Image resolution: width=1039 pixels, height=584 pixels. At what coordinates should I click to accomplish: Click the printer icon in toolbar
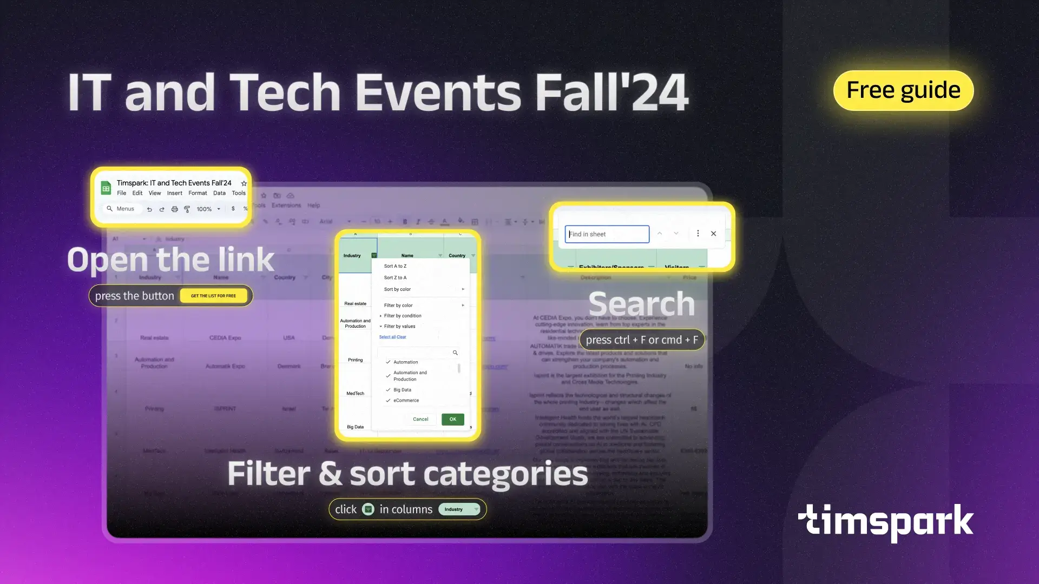pos(174,209)
